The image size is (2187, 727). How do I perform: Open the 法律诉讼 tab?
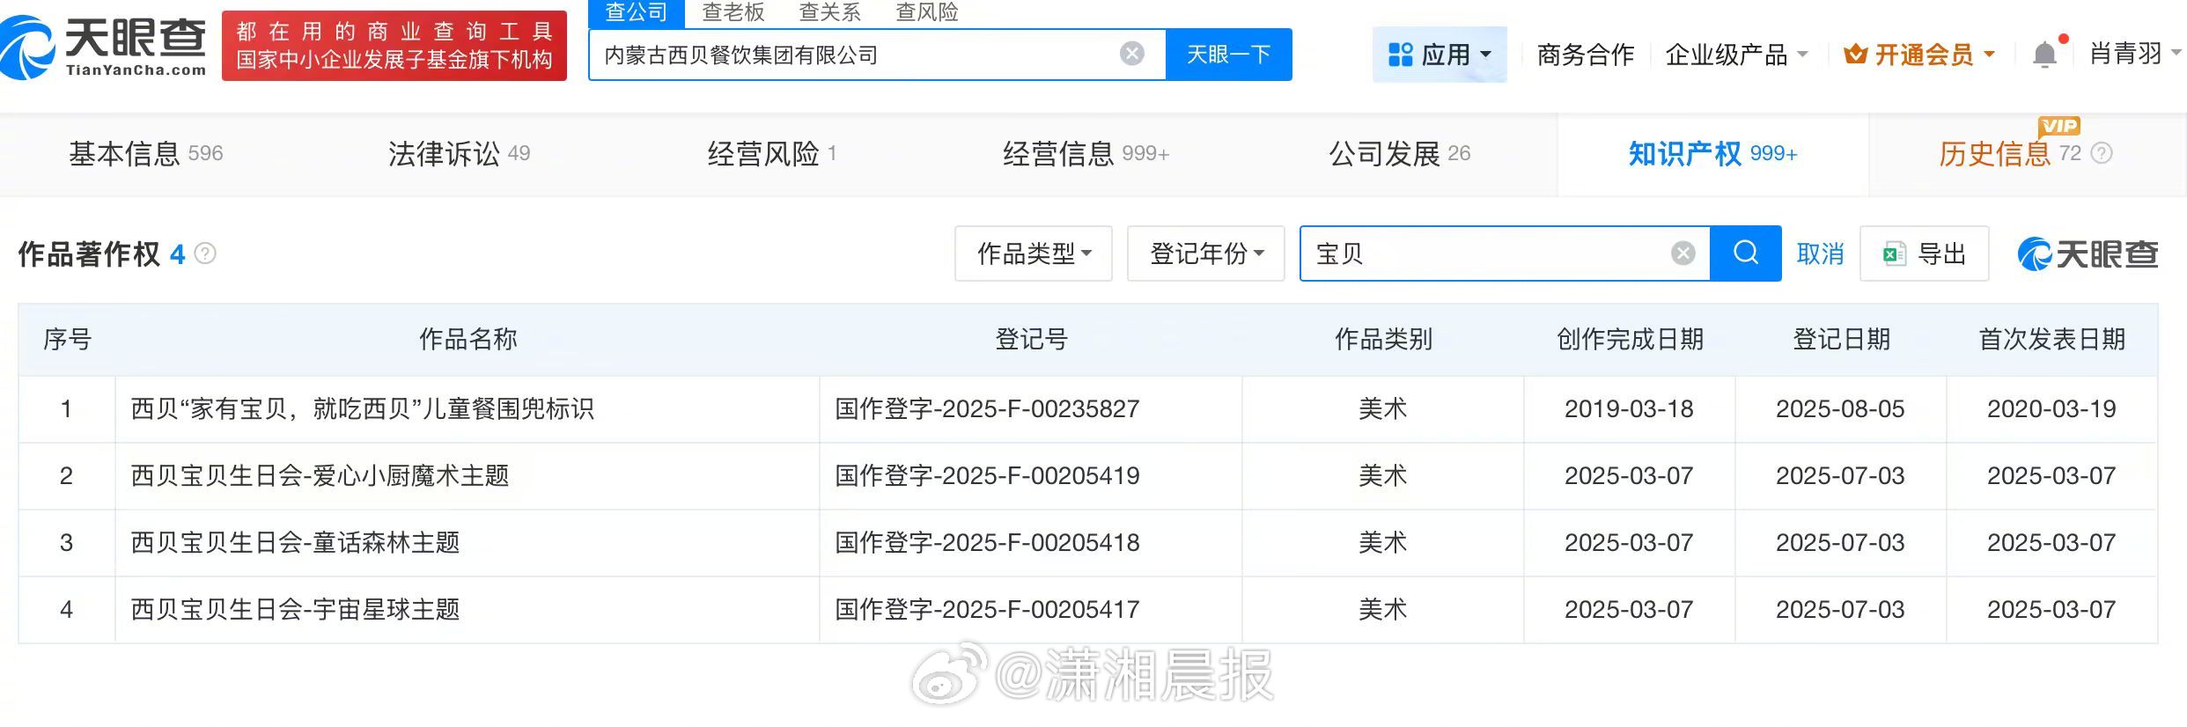(x=460, y=153)
